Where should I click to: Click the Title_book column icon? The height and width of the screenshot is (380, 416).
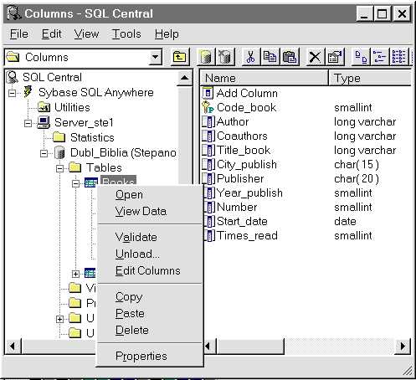pos(208,150)
